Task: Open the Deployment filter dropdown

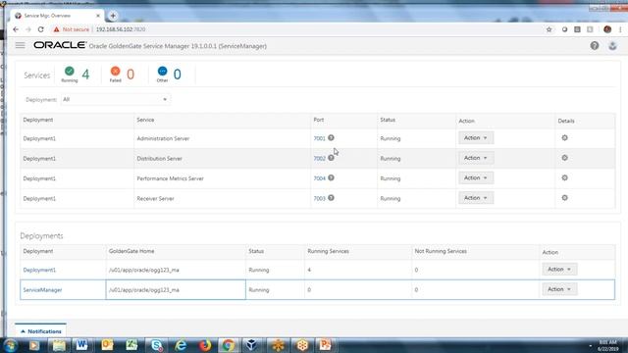Action: (116, 99)
